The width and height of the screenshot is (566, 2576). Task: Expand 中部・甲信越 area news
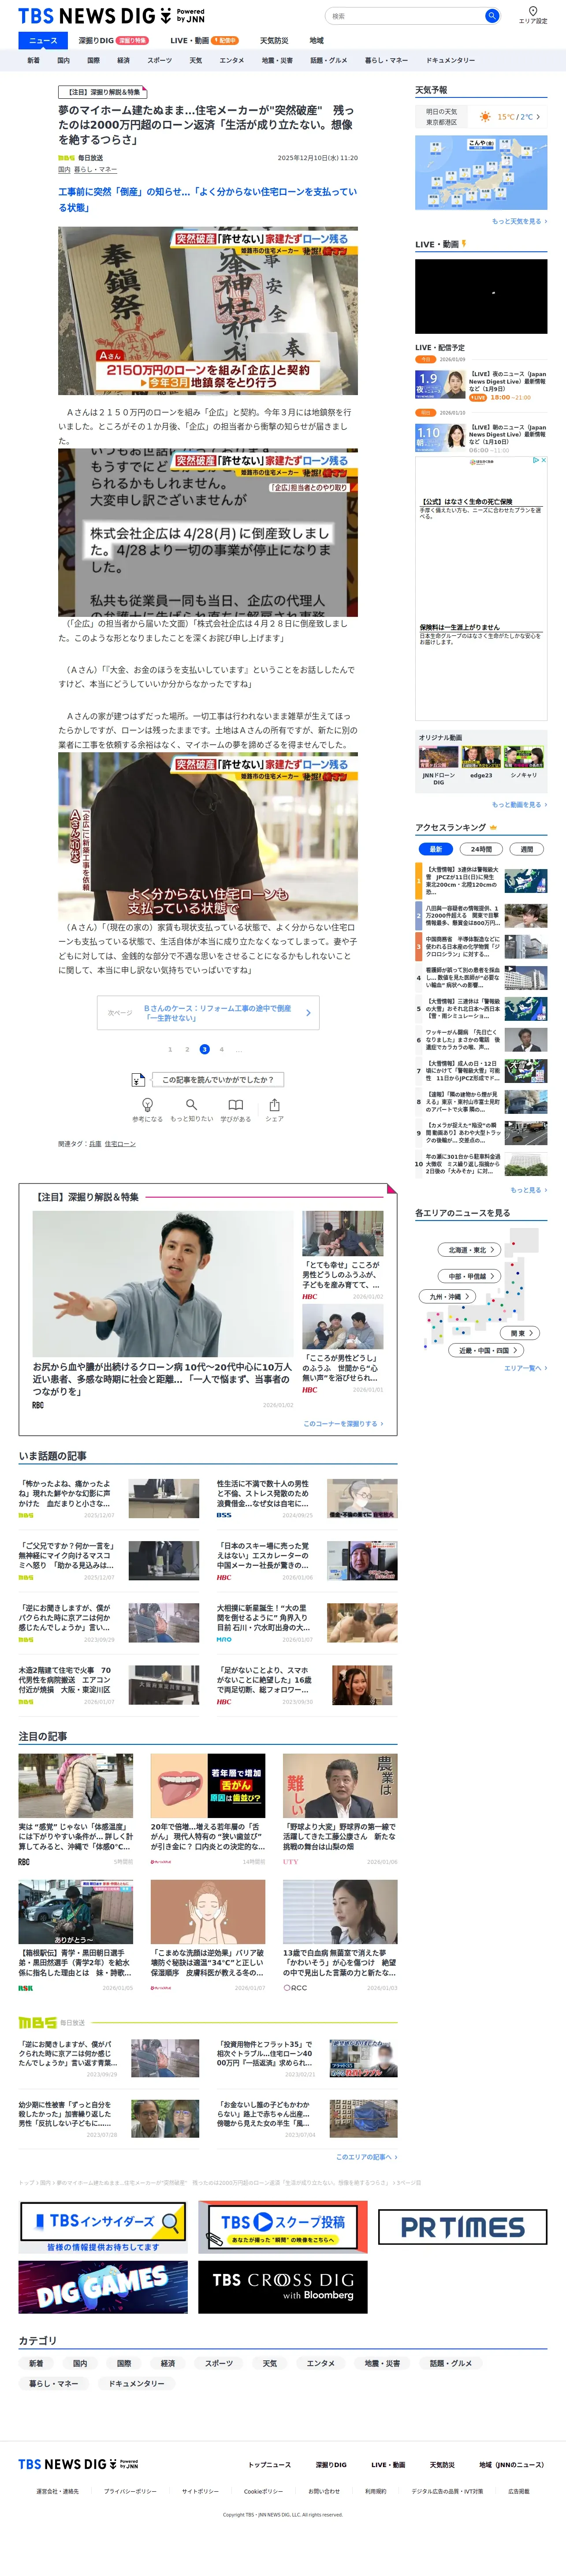[x=469, y=1276]
